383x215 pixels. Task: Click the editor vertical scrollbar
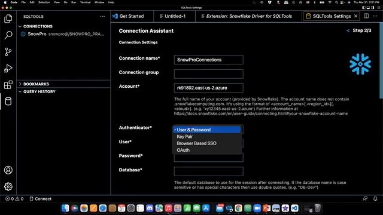coord(381,60)
